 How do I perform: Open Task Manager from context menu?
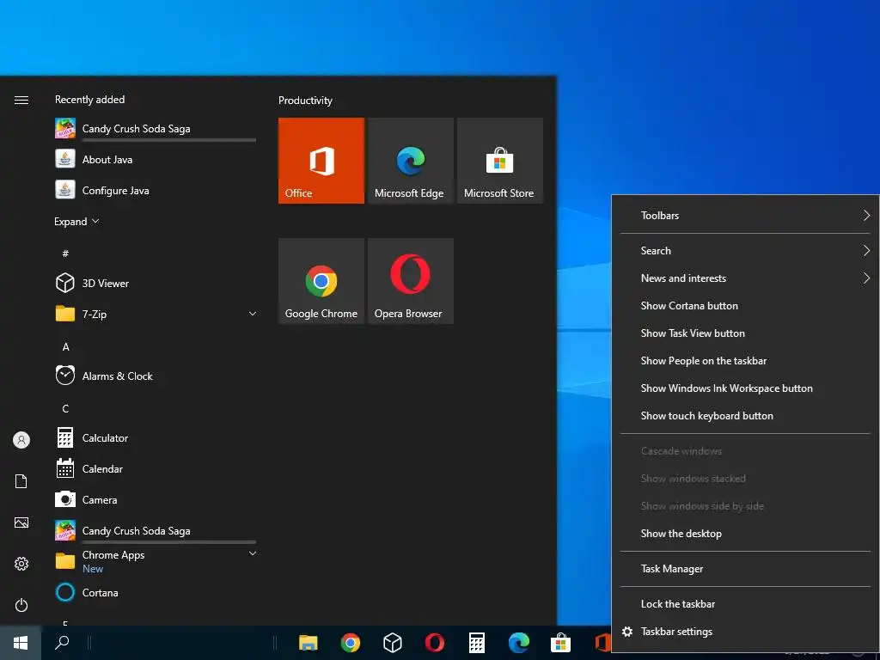point(745,569)
